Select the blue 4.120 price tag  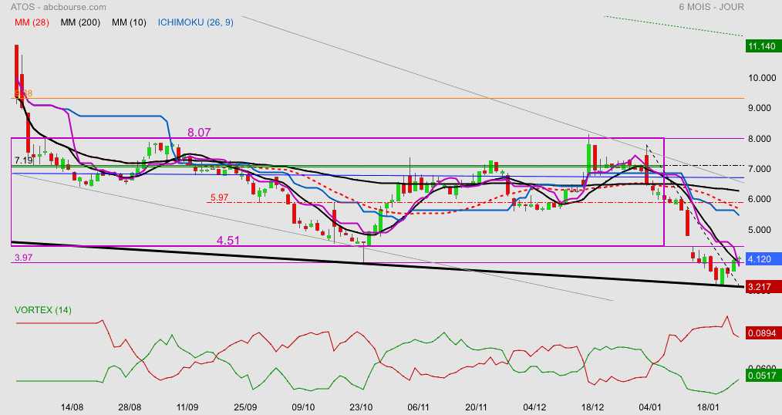coord(763,260)
